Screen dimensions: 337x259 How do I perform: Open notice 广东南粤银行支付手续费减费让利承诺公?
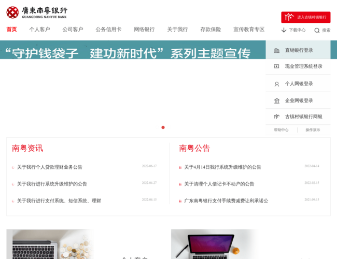[x=227, y=201]
